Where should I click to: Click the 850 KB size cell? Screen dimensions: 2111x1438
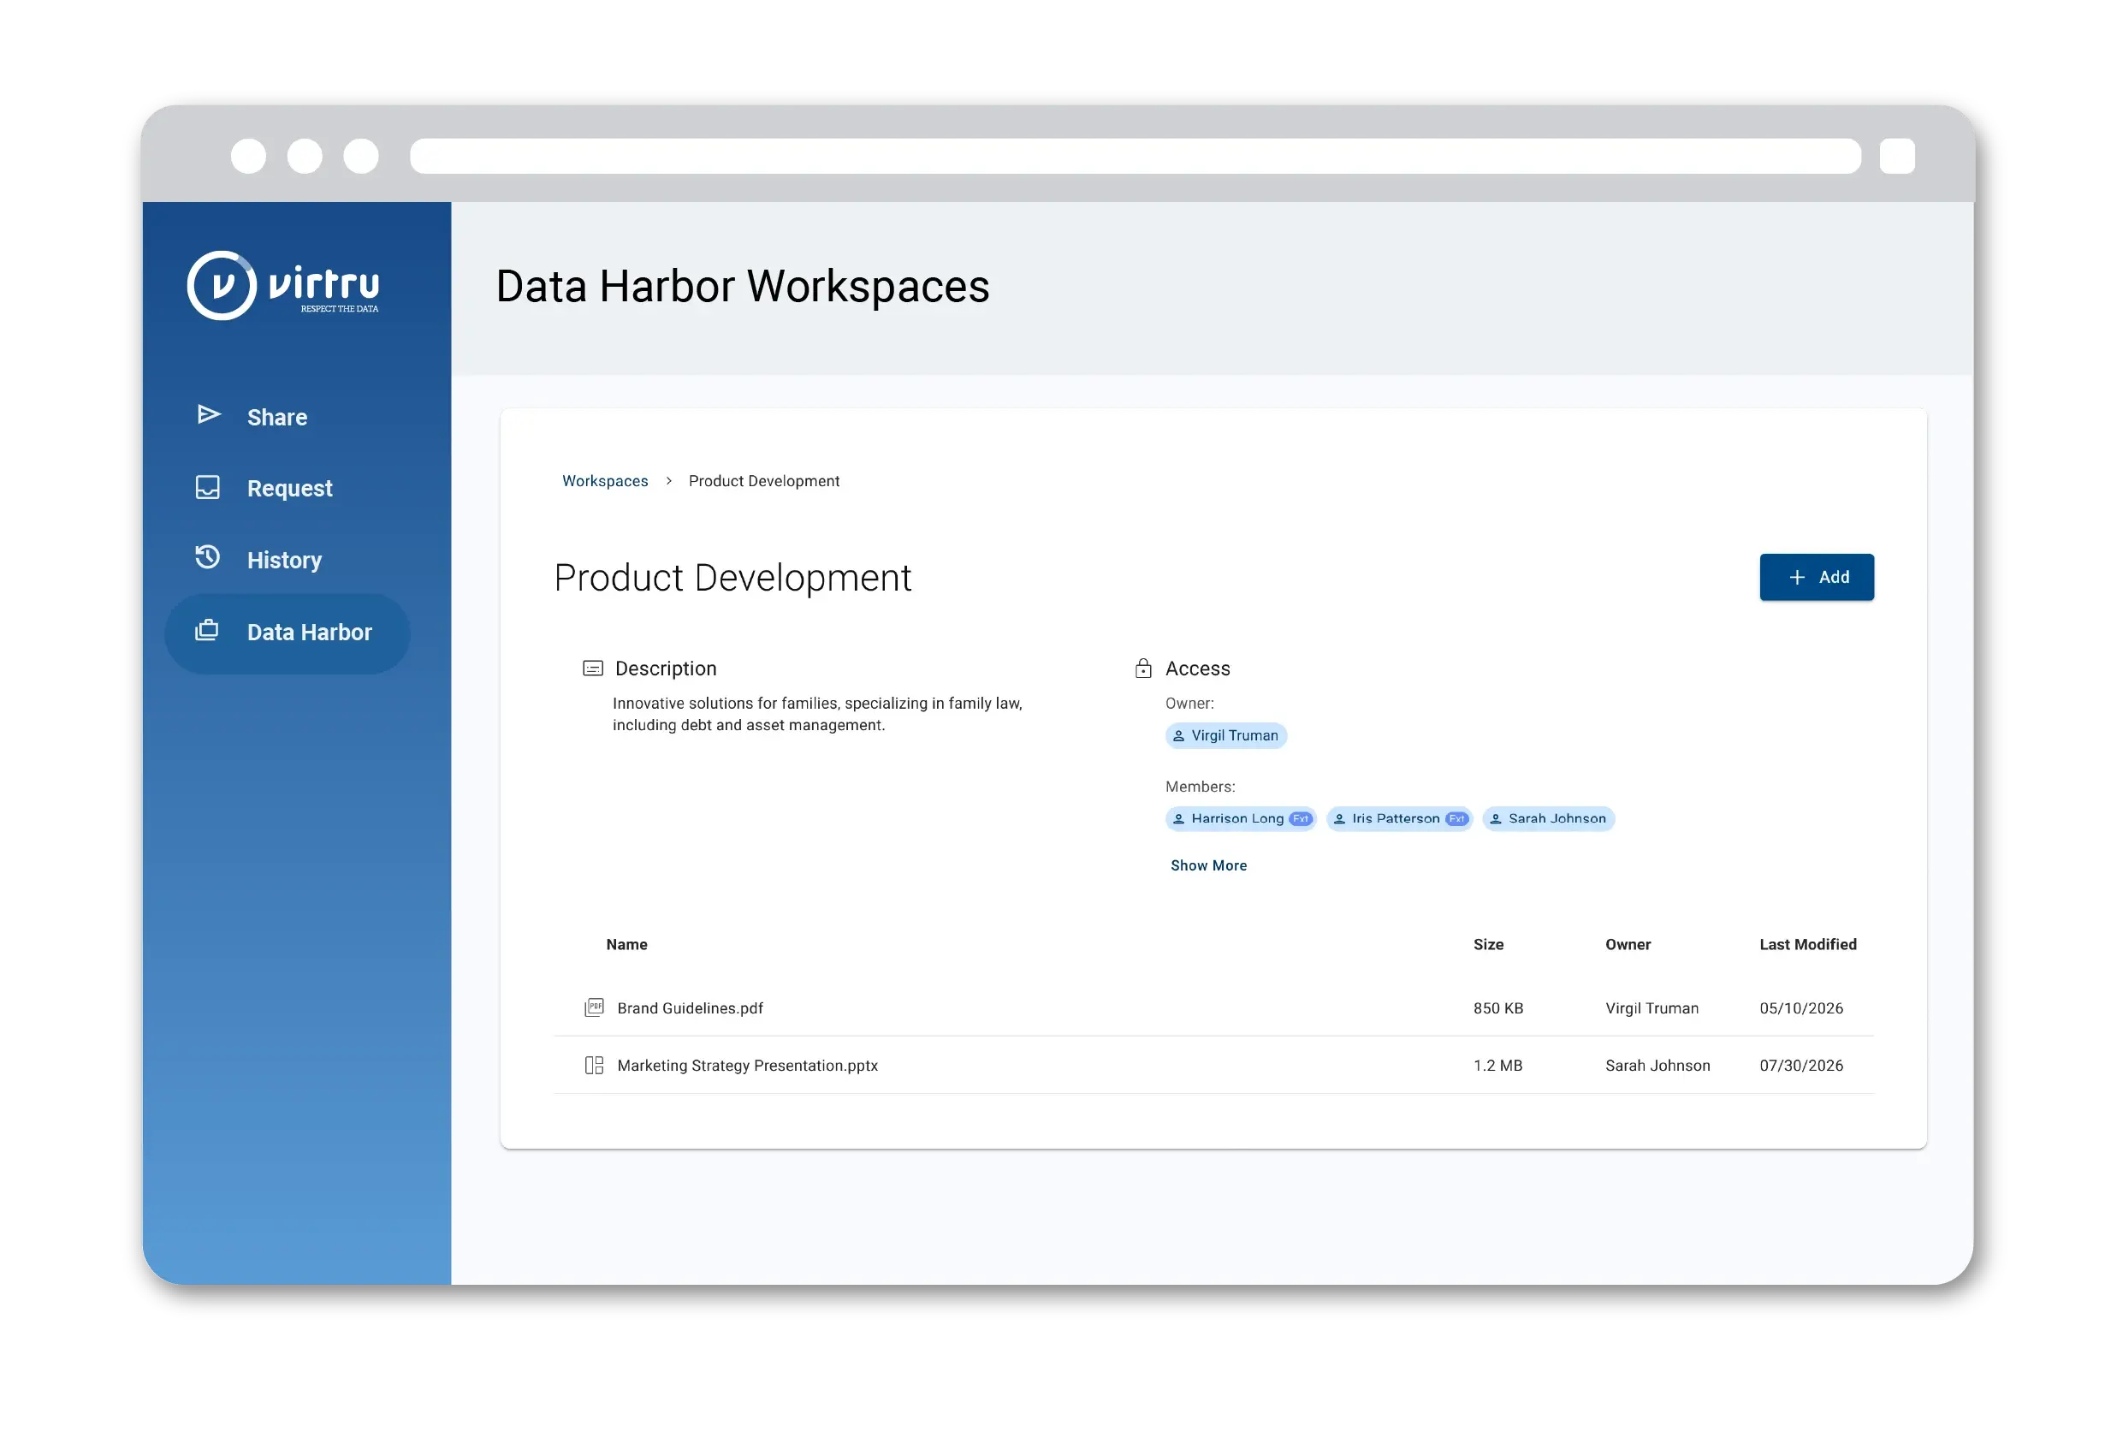[x=1497, y=1008]
